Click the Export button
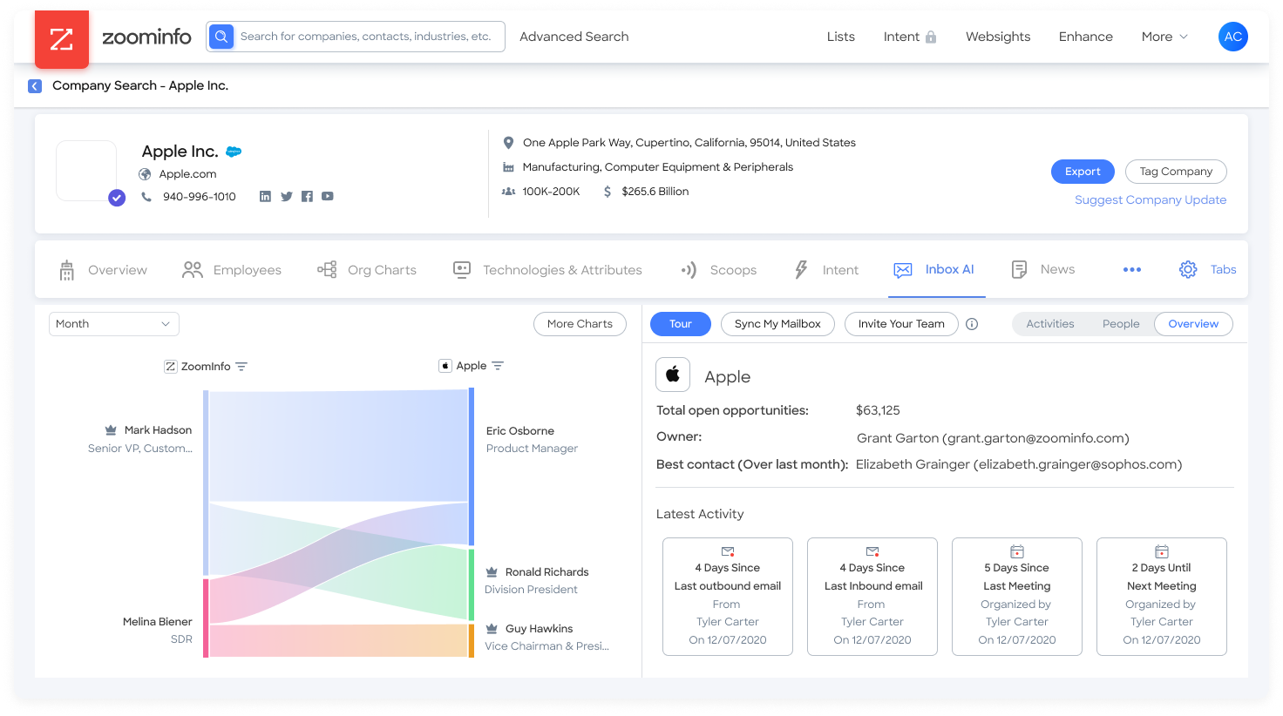The image size is (1283, 716). [x=1083, y=172]
